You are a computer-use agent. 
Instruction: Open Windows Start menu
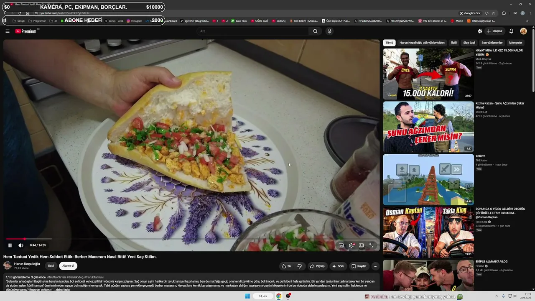pos(247,296)
